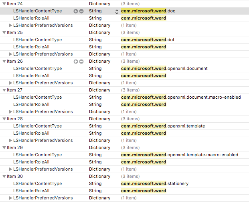Select value com.microsoft.word.openxml.template.macro-enabled
249x203 pixels.
[x=180, y=155]
